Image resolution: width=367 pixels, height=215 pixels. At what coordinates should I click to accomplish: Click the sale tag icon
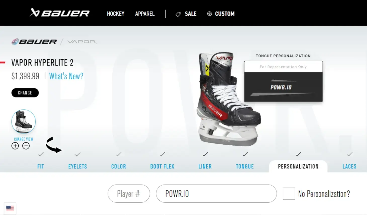(x=178, y=14)
